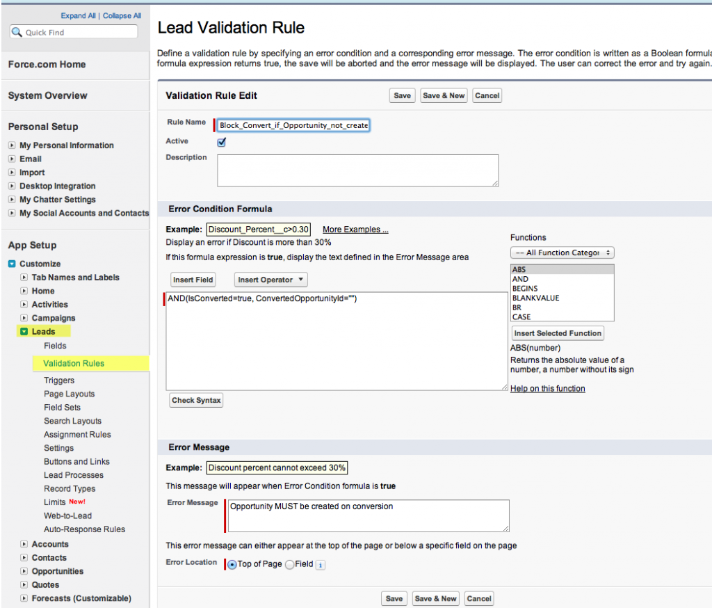Click the Quick Find magnifier icon

click(x=17, y=33)
